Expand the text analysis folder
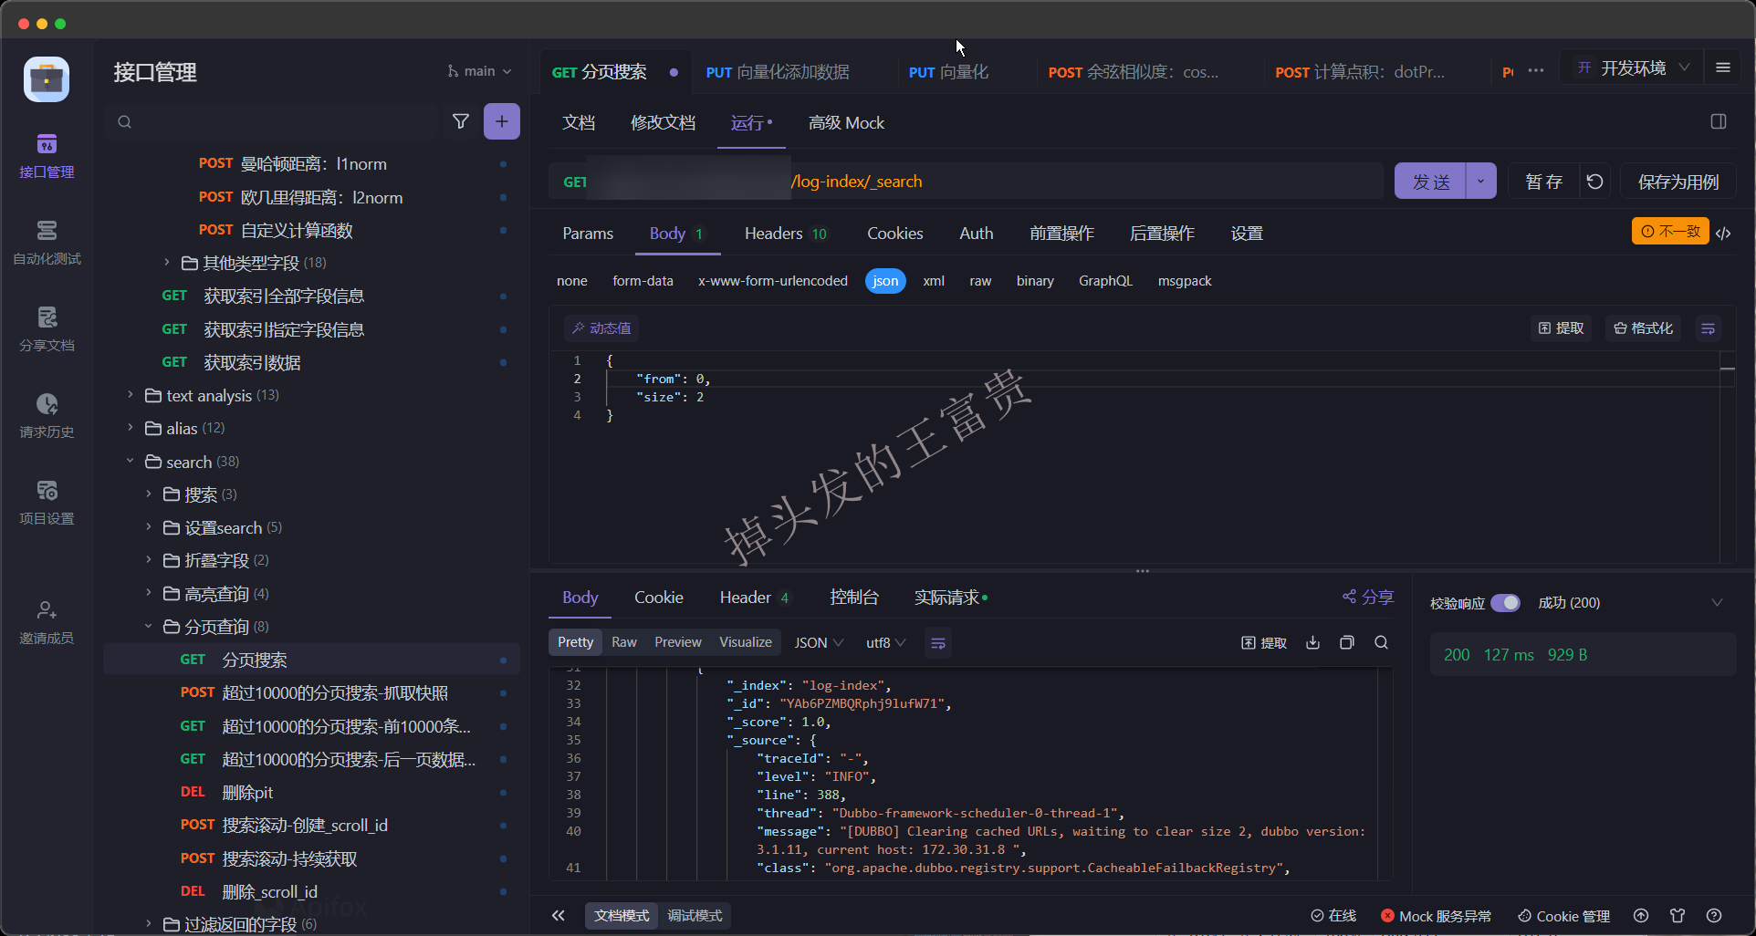 [x=131, y=395]
